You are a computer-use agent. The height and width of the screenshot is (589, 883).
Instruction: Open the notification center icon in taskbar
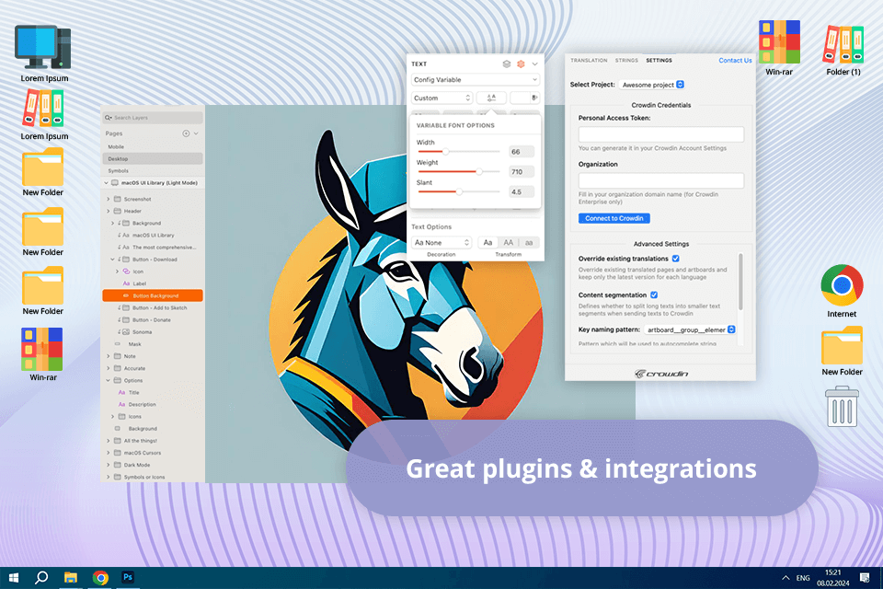tap(865, 578)
